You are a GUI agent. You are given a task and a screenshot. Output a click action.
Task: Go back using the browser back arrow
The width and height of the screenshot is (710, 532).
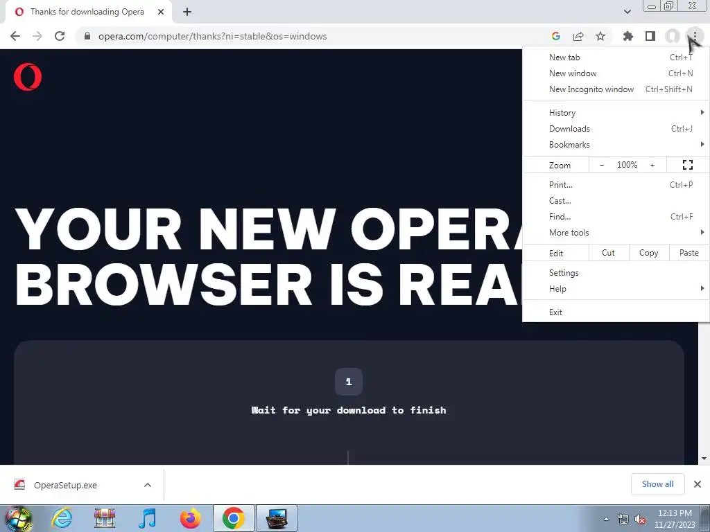click(x=15, y=36)
